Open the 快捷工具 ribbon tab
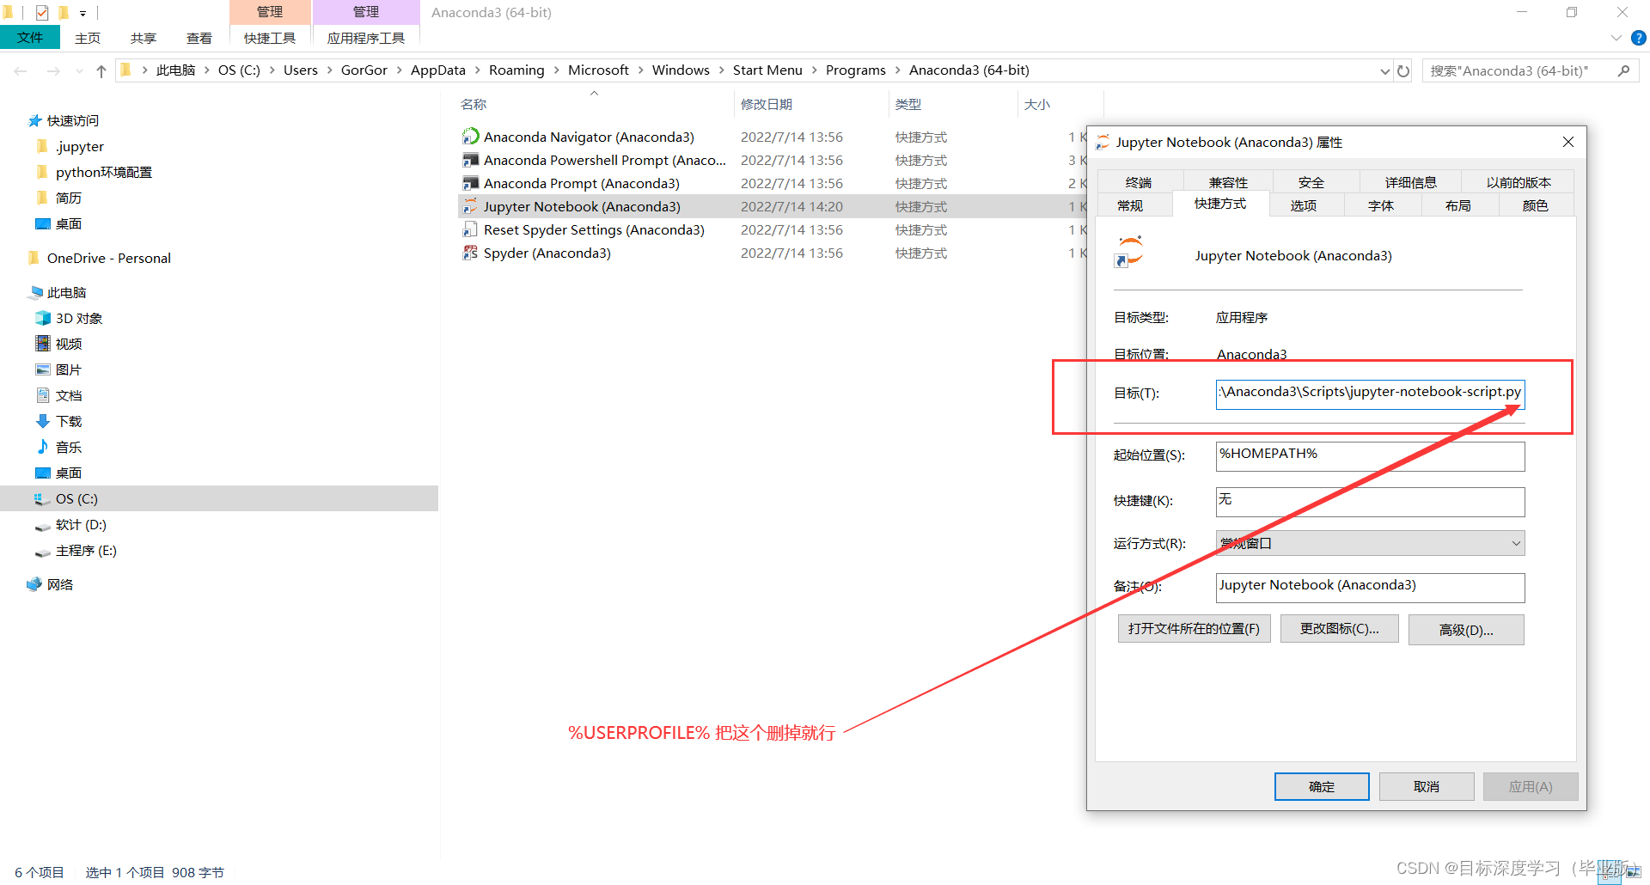The width and height of the screenshot is (1650, 885). [x=270, y=38]
